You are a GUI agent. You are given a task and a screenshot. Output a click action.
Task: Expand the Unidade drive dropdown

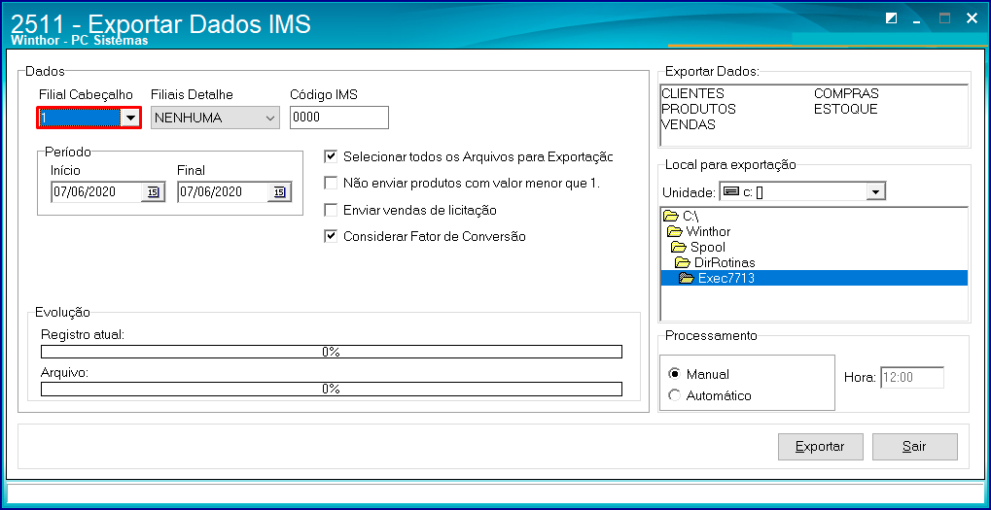click(x=875, y=191)
